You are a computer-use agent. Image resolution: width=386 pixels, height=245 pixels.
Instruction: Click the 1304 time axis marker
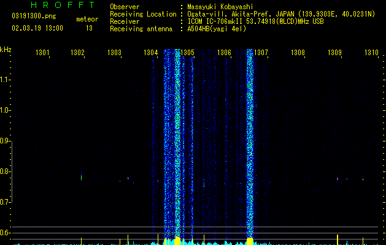(x=151, y=53)
